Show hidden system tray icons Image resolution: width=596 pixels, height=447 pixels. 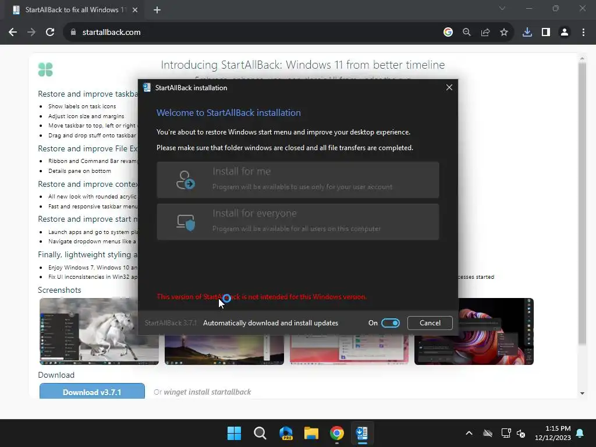pos(469,433)
